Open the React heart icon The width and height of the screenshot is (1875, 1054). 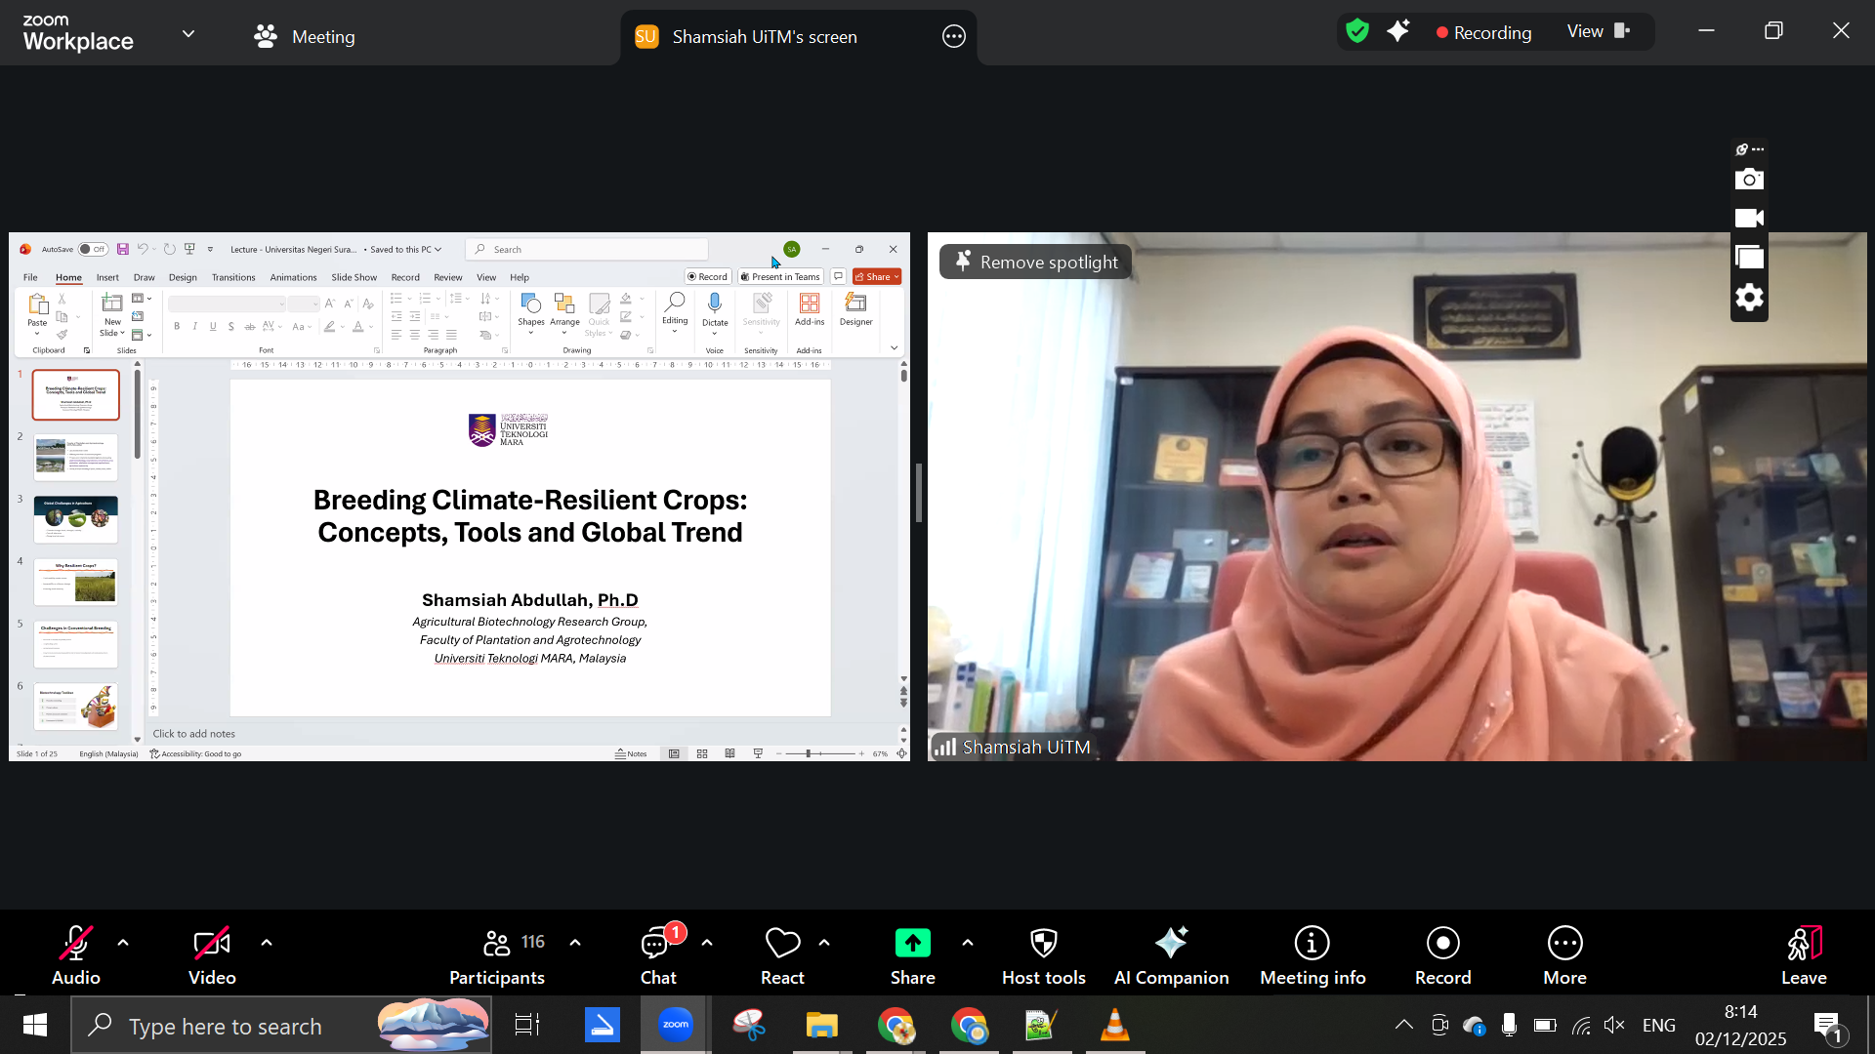point(782,943)
